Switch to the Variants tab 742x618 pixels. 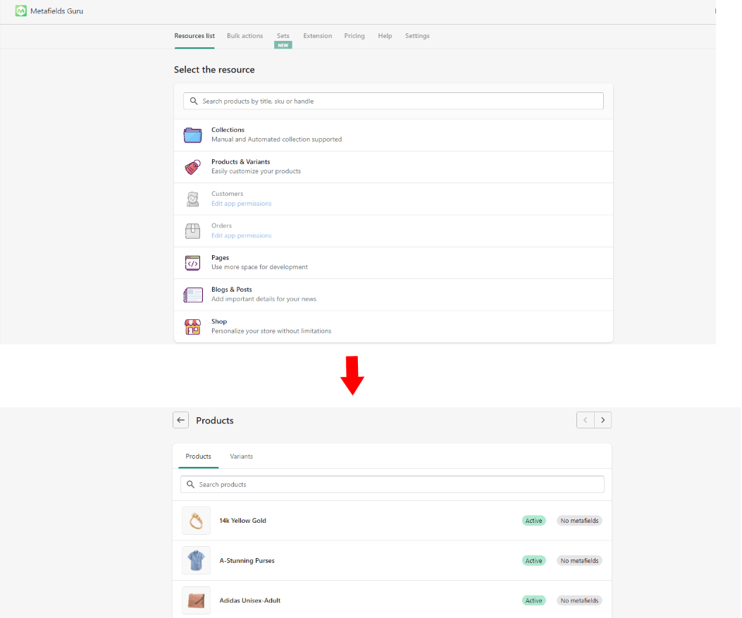pos(241,457)
